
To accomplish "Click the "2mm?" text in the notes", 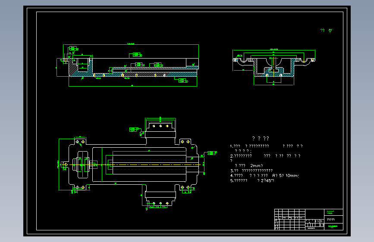I will (x=256, y=165).
